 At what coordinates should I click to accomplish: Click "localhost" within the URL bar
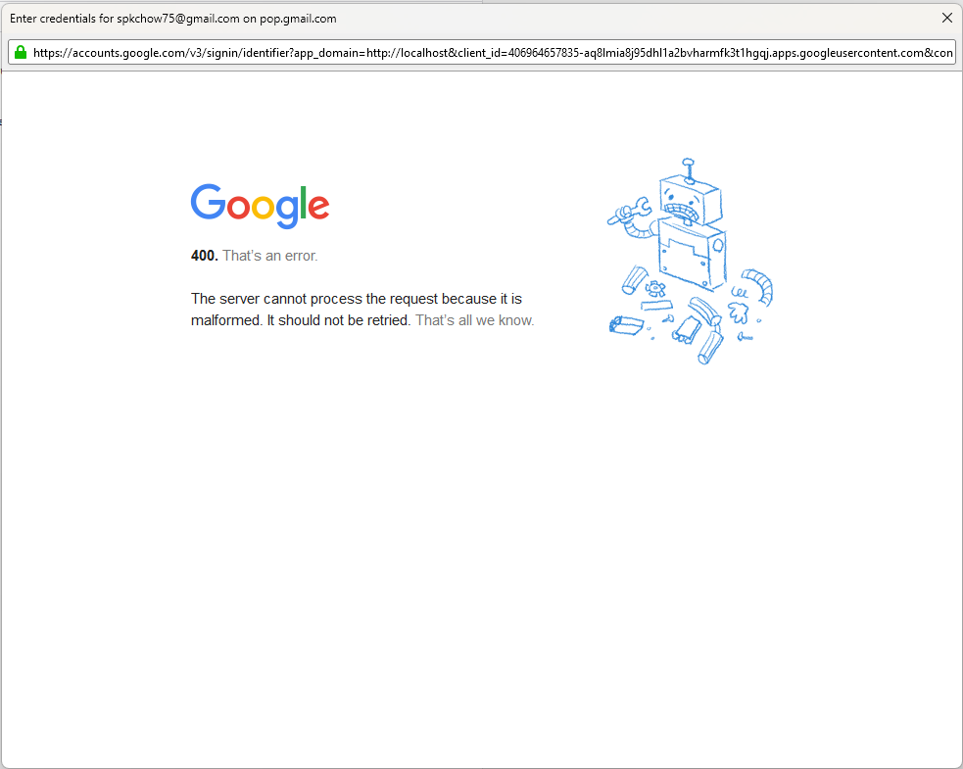(424, 53)
